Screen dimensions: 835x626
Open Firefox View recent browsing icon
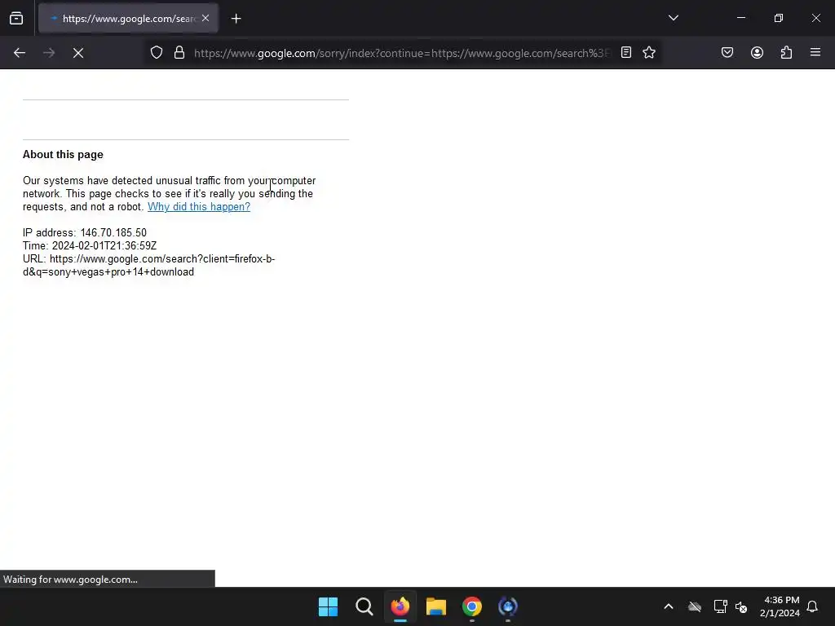16,19
